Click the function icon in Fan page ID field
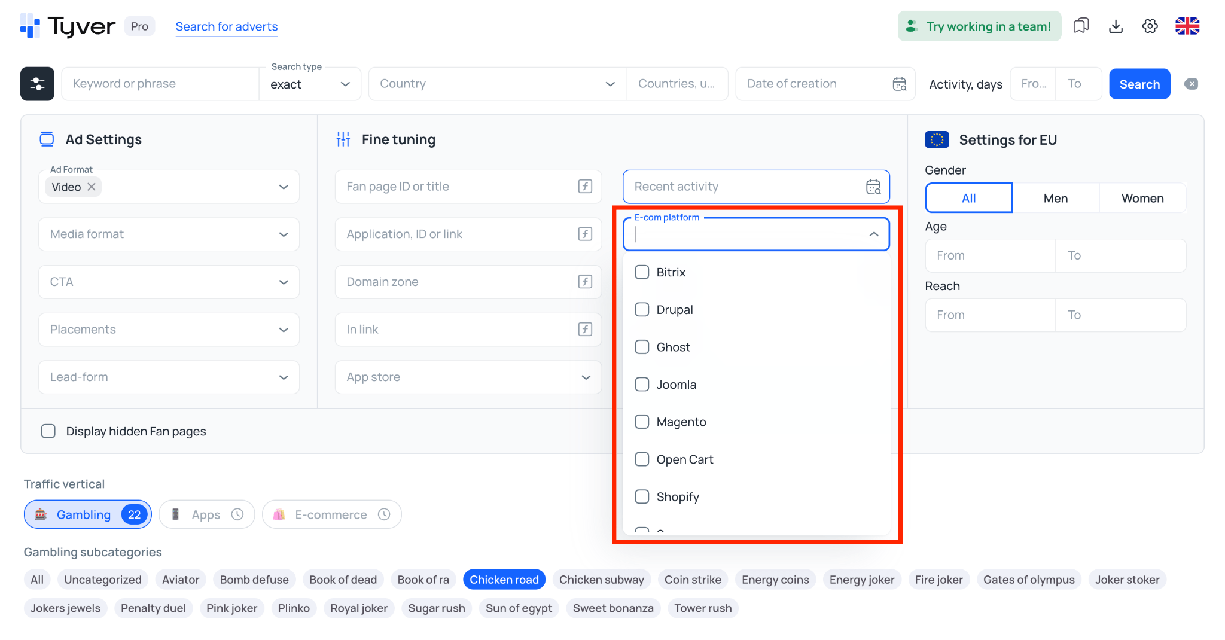Screen dimensions: 1225x640 click(585, 187)
